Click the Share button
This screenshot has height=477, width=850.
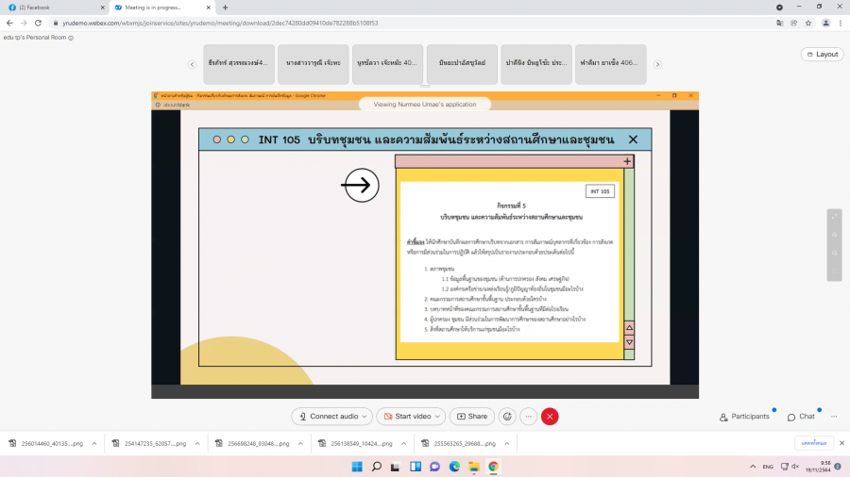(472, 417)
